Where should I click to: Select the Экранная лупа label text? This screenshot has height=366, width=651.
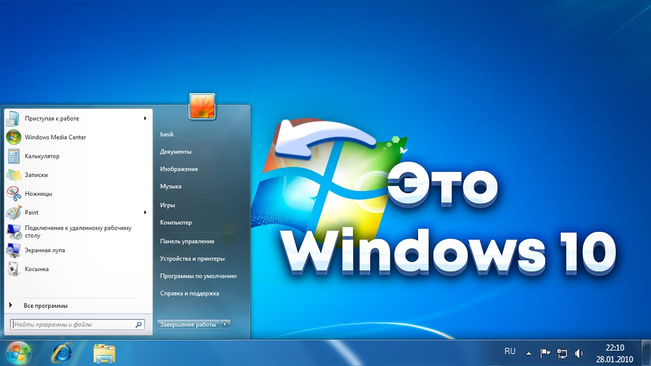point(45,250)
